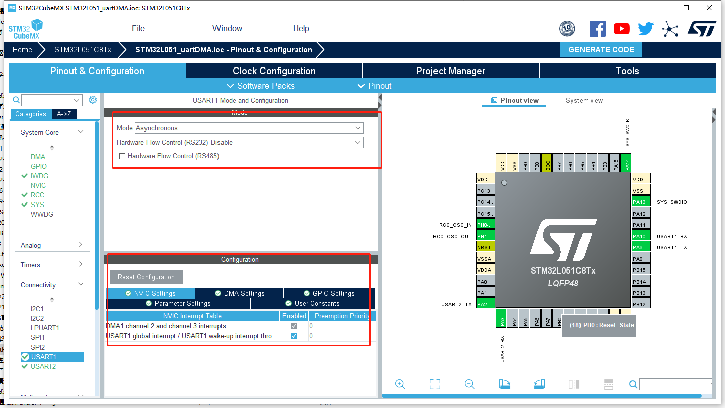
Task: Click the best-fit view icon
Action: (x=434, y=384)
